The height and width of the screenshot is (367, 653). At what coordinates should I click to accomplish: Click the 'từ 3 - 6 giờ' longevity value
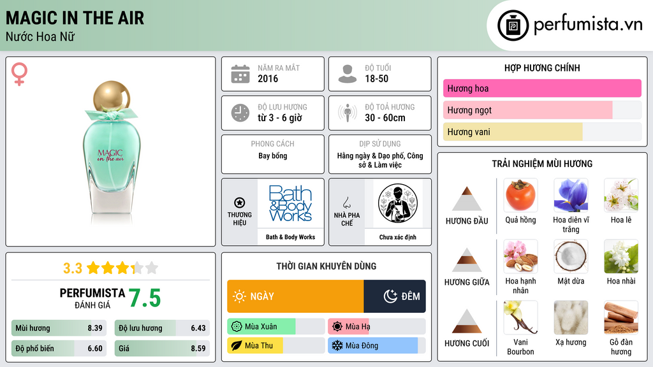point(280,118)
